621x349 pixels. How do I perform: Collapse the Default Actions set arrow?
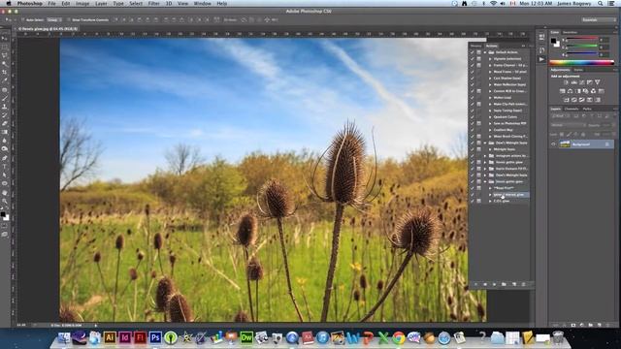(485, 52)
